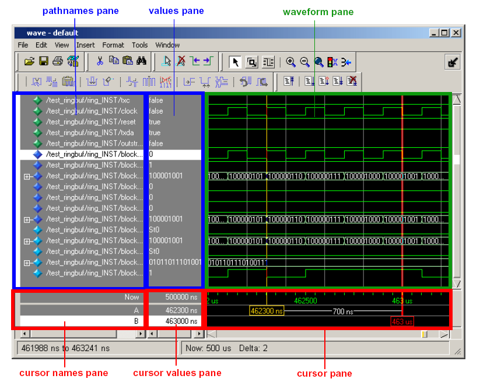Expand the block bus between the two St0 rows
The height and width of the screenshot is (386, 480).
point(27,241)
